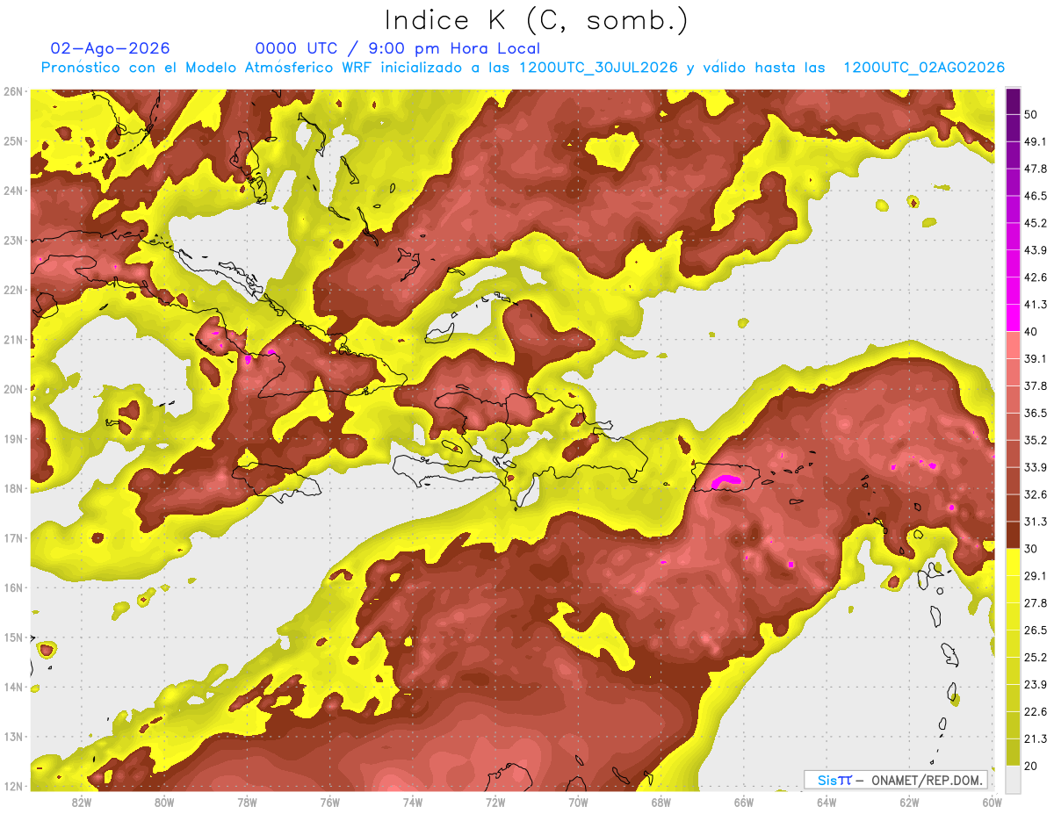Click legend value "43.9"
This screenshot has width=1054, height=814.
1035,250
